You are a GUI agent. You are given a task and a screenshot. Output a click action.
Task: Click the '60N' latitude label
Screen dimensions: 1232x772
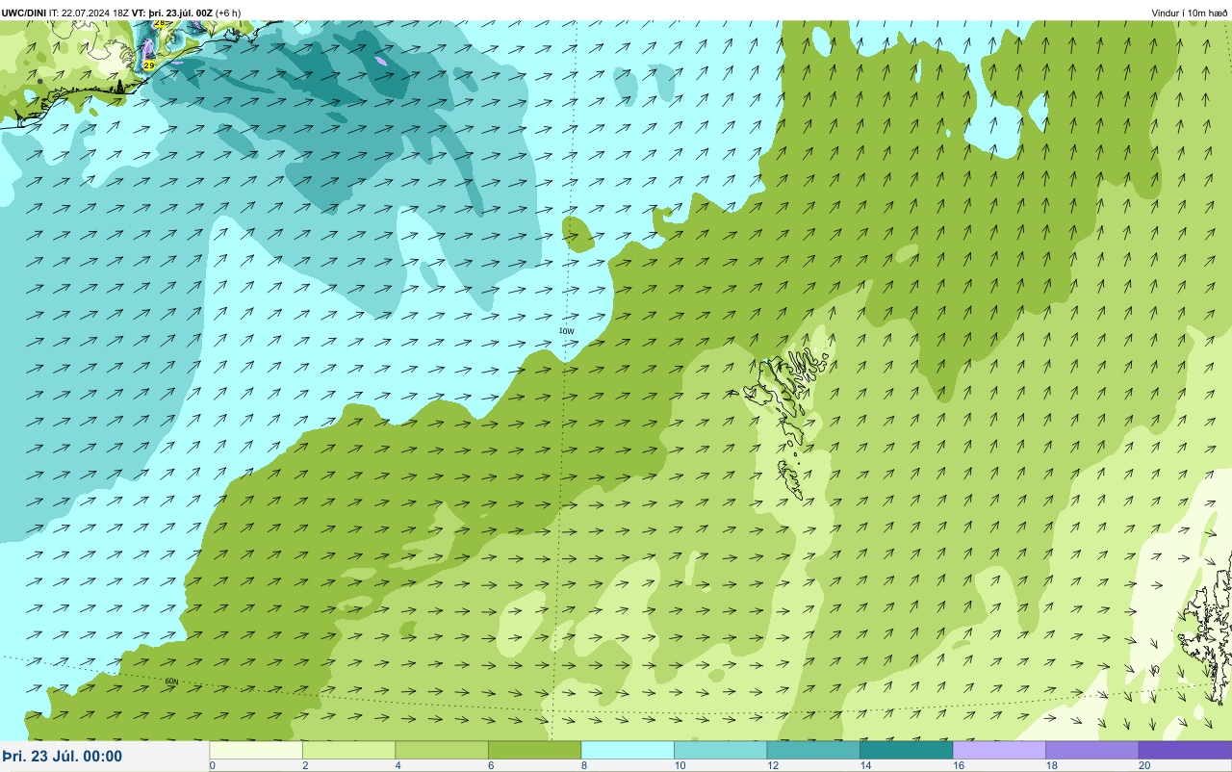(x=171, y=682)
